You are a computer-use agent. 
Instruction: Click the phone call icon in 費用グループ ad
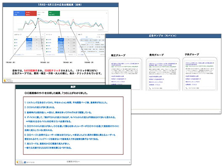(150, 88)
